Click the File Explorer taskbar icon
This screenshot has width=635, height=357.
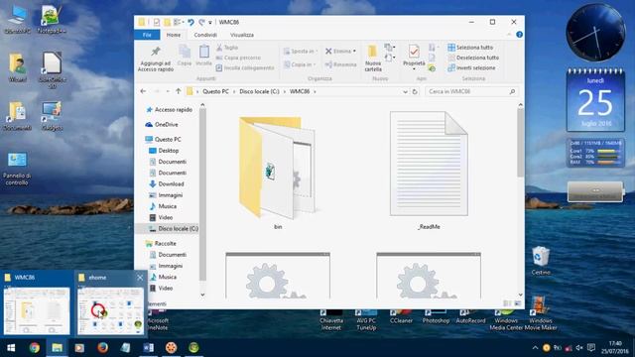coord(58,348)
